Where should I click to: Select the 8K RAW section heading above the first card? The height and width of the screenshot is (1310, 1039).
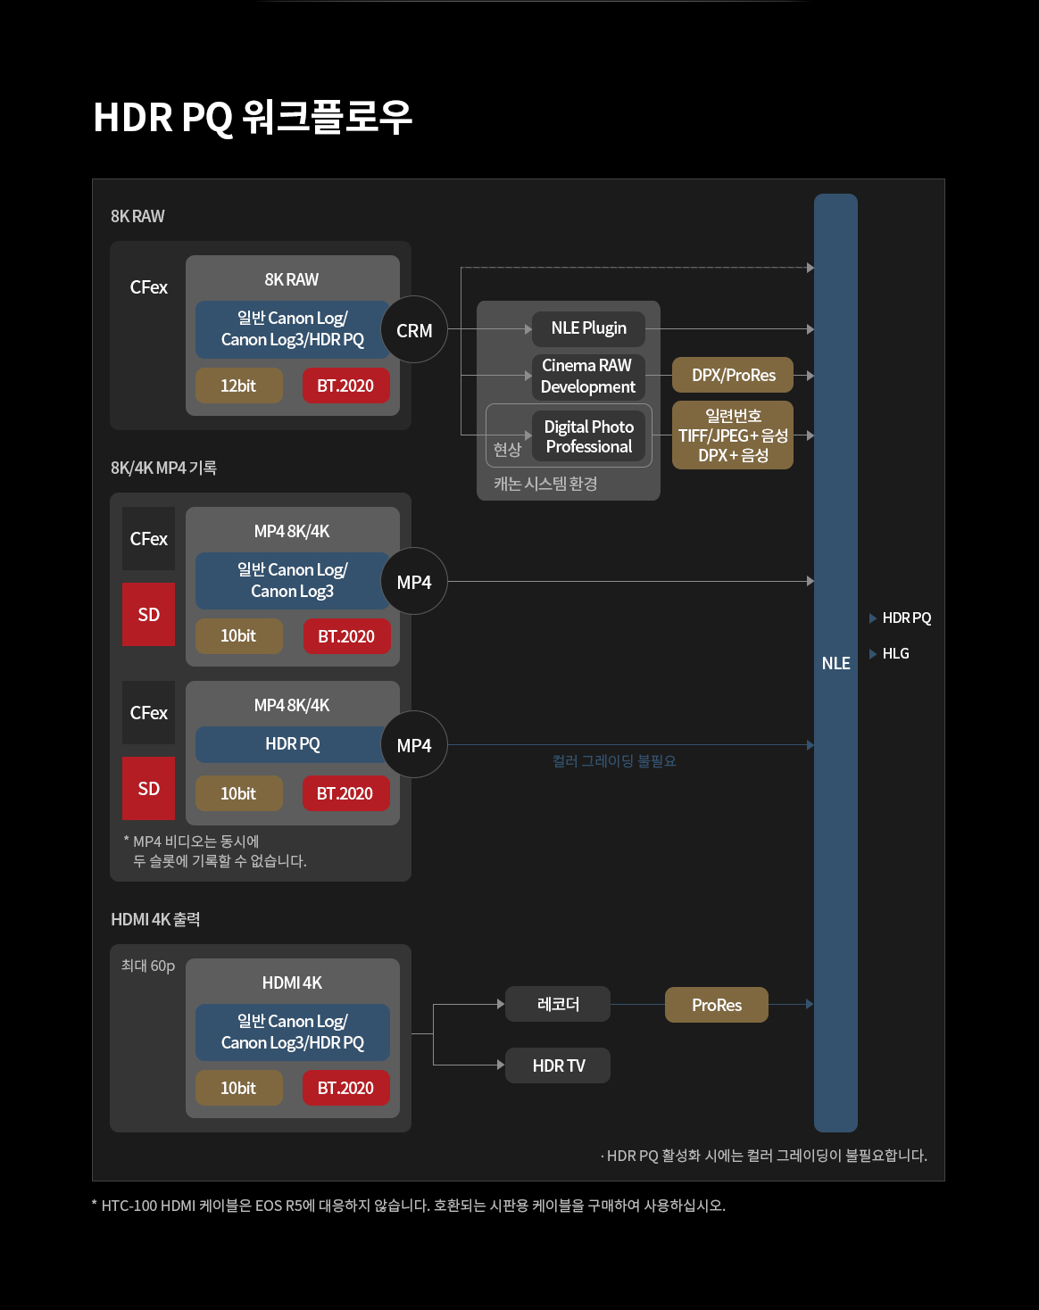coord(137,216)
